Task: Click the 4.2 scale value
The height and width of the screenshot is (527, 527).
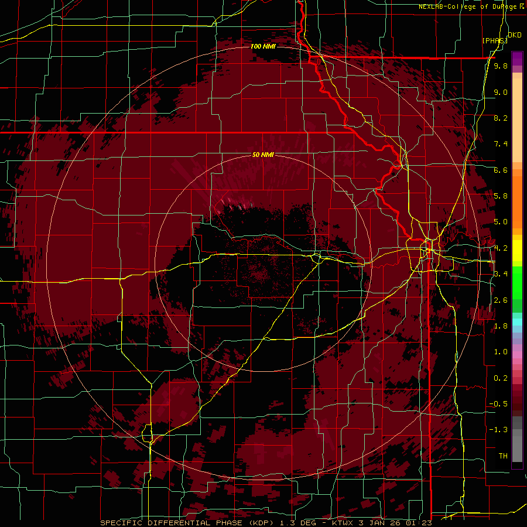Action: point(501,248)
